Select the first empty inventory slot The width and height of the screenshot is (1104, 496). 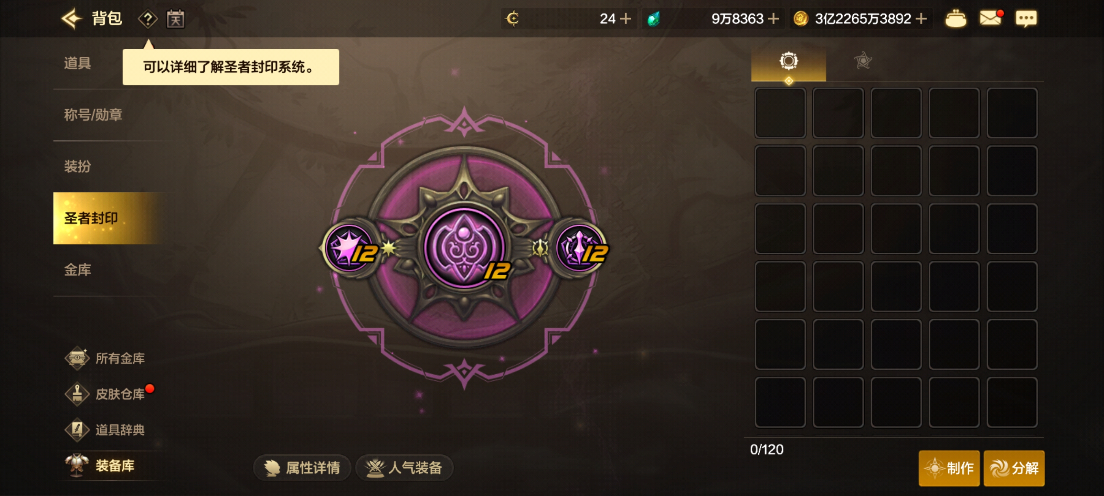pyautogui.click(x=780, y=113)
